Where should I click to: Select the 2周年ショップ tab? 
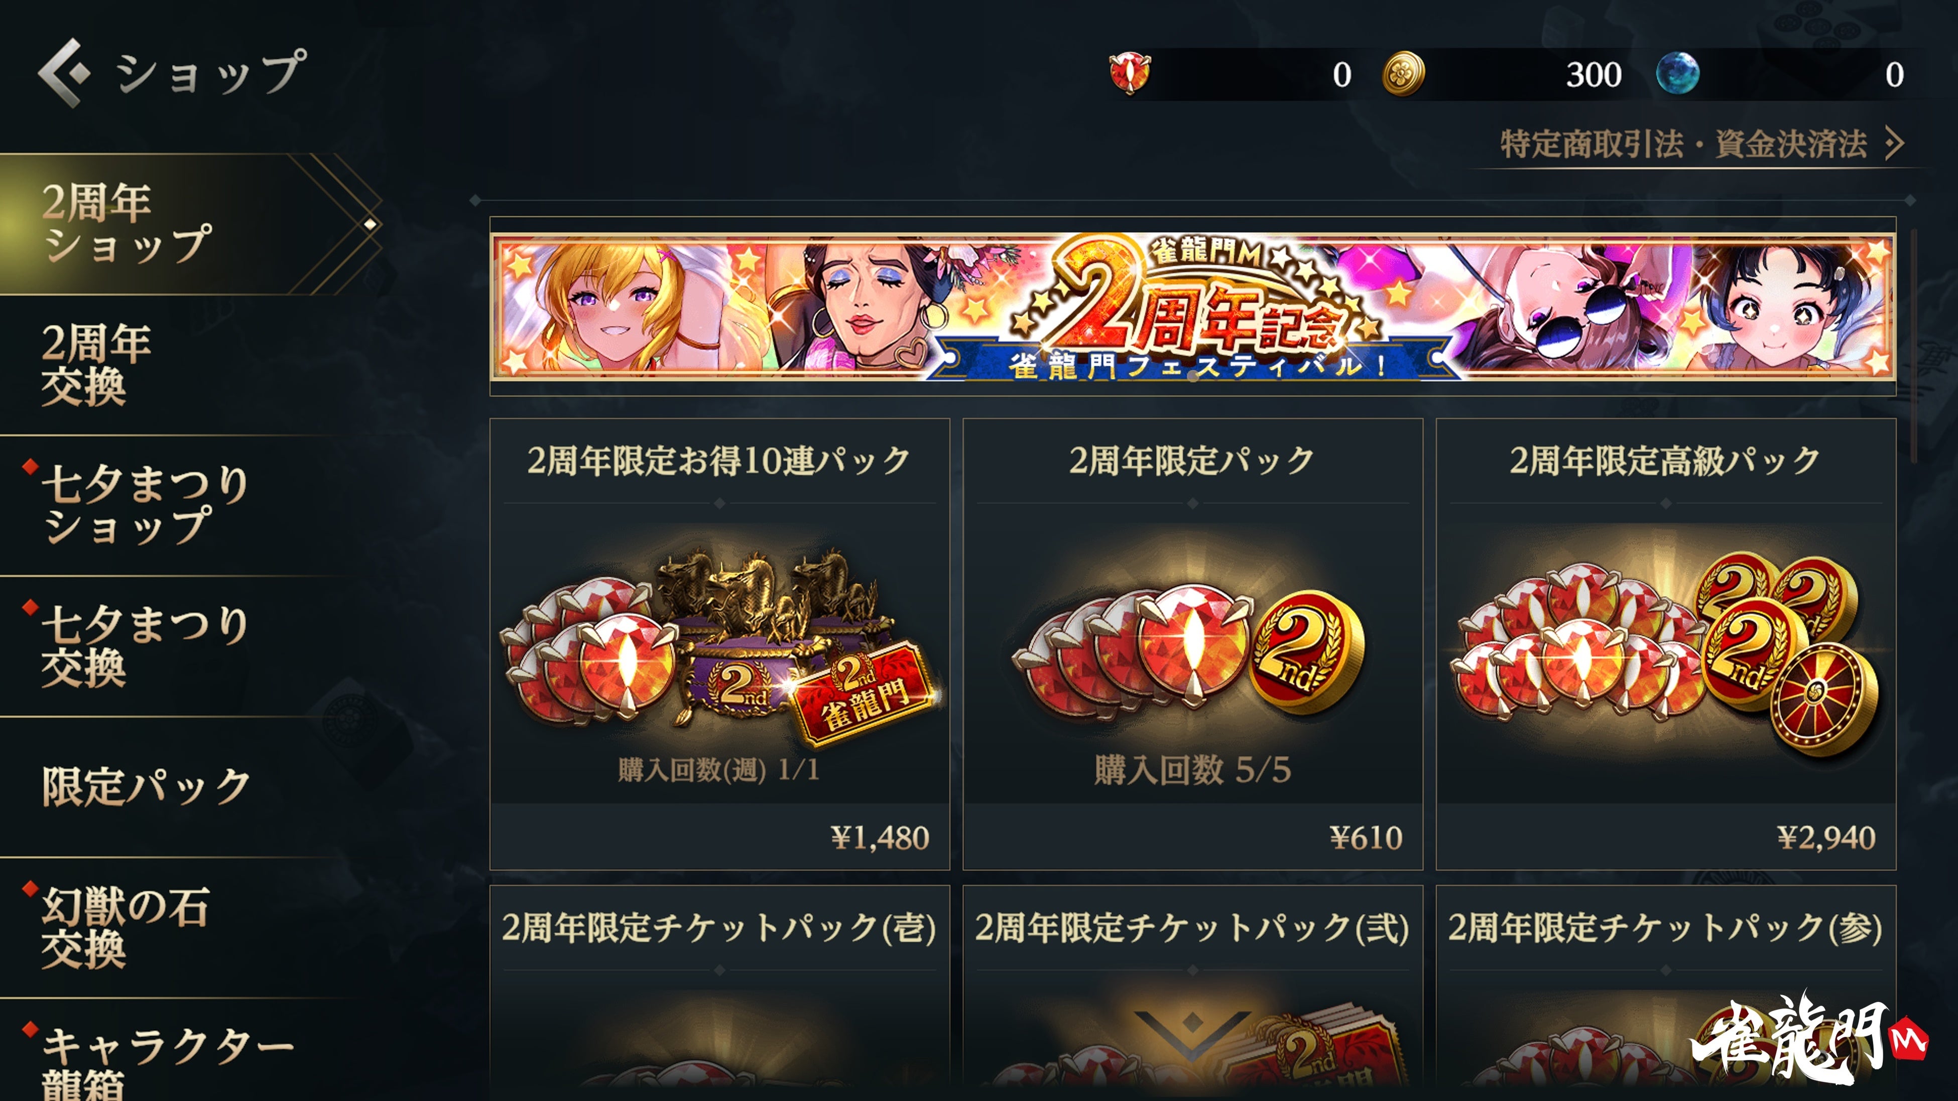190,223
